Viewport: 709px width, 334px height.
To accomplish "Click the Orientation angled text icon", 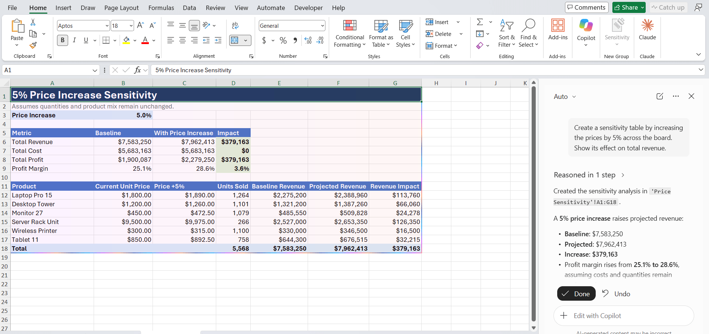I will point(207,25).
